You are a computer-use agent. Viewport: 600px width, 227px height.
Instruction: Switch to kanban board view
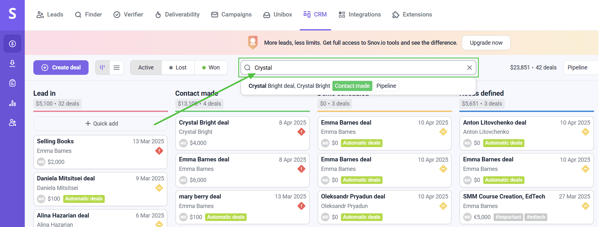click(x=102, y=68)
